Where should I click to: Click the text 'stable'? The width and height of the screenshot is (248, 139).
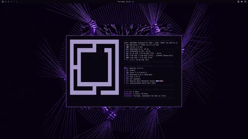point(133,70)
